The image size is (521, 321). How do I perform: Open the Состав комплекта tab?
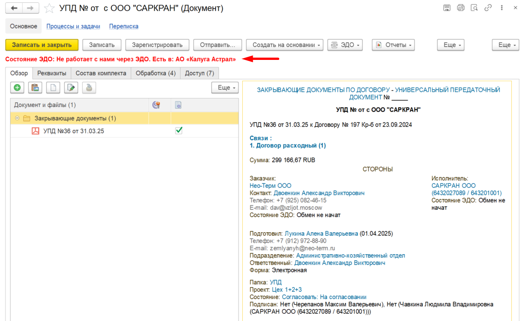click(x=101, y=73)
